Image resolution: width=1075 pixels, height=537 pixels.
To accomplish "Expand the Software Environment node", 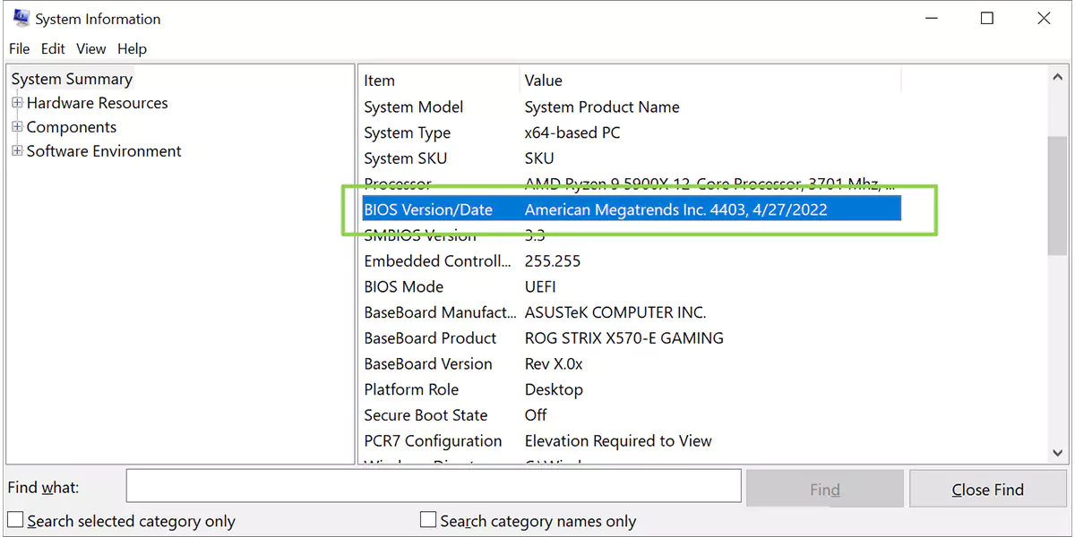I will (x=17, y=151).
